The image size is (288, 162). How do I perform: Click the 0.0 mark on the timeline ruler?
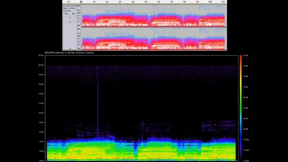coord(81,2)
